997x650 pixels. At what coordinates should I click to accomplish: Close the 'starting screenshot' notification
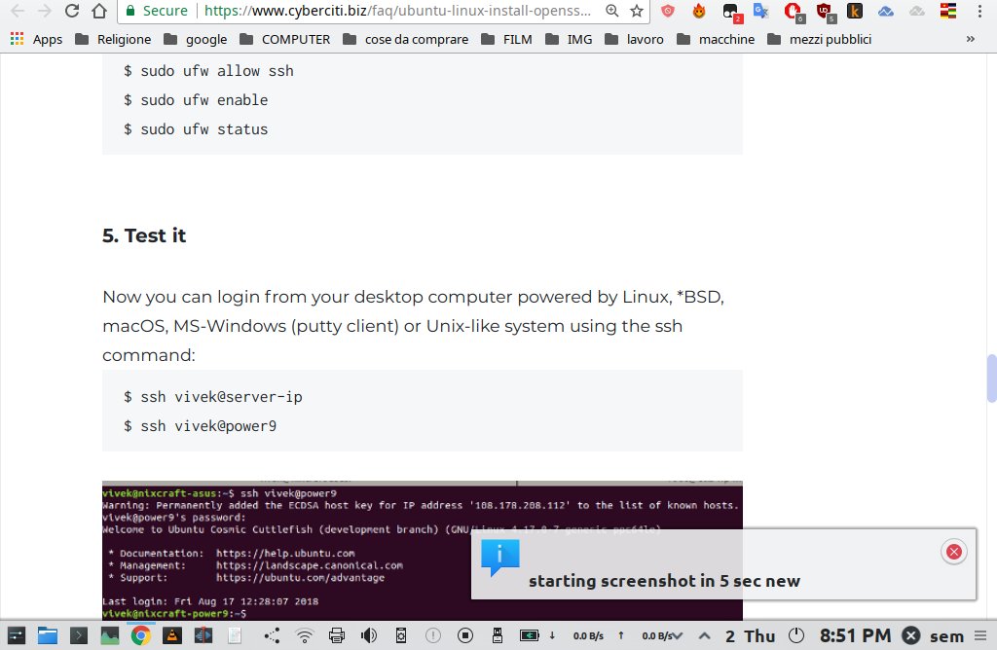(x=954, y=552)
